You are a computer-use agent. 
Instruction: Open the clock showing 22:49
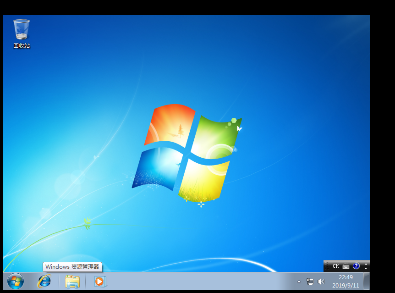click(346, 277)
